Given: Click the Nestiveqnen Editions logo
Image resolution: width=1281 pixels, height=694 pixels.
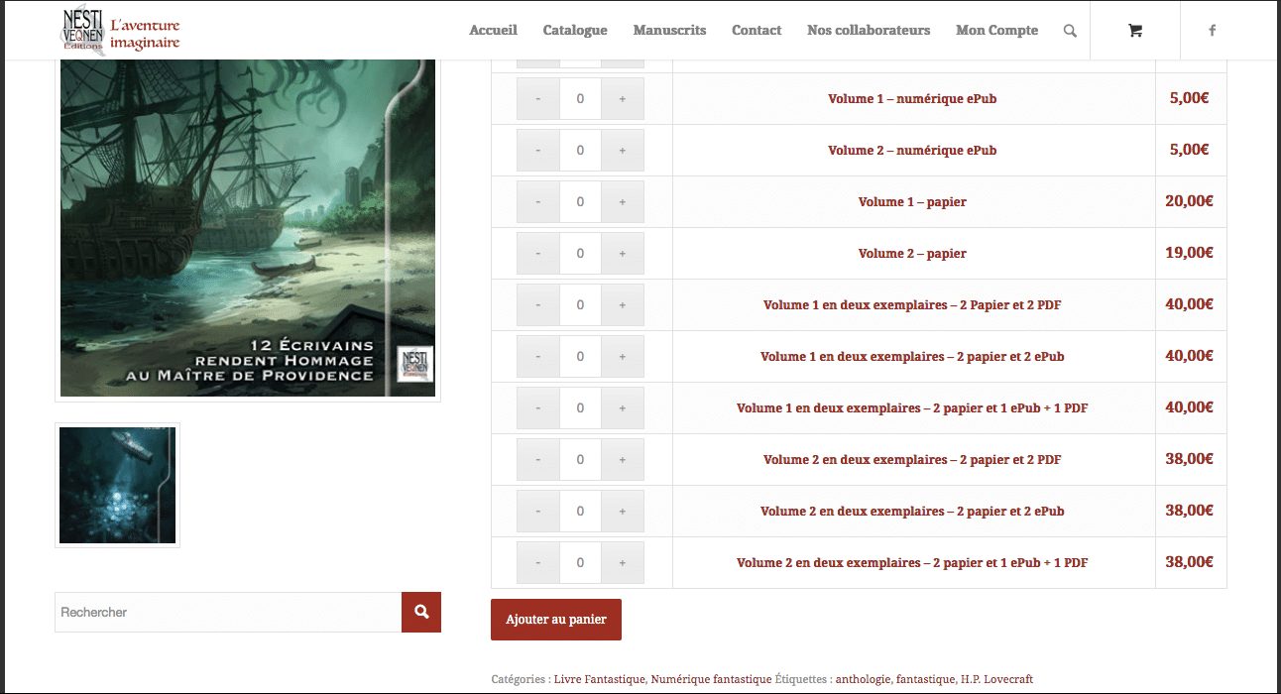Looking at the screenshot, I should coord(120,30).
